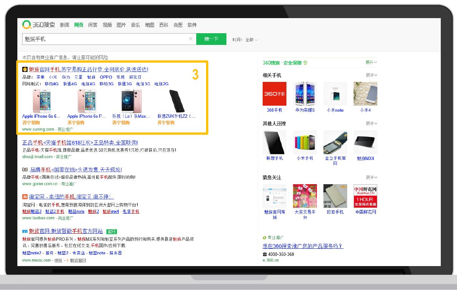Choose the OPPO brand link
This screenshot has width=457, height=294.
[106, 77]
